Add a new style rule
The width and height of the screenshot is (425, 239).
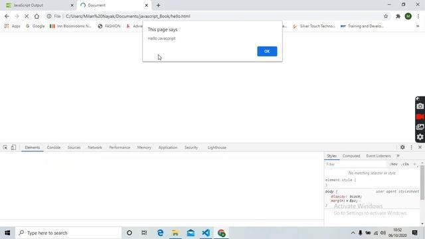coord(414,164)
